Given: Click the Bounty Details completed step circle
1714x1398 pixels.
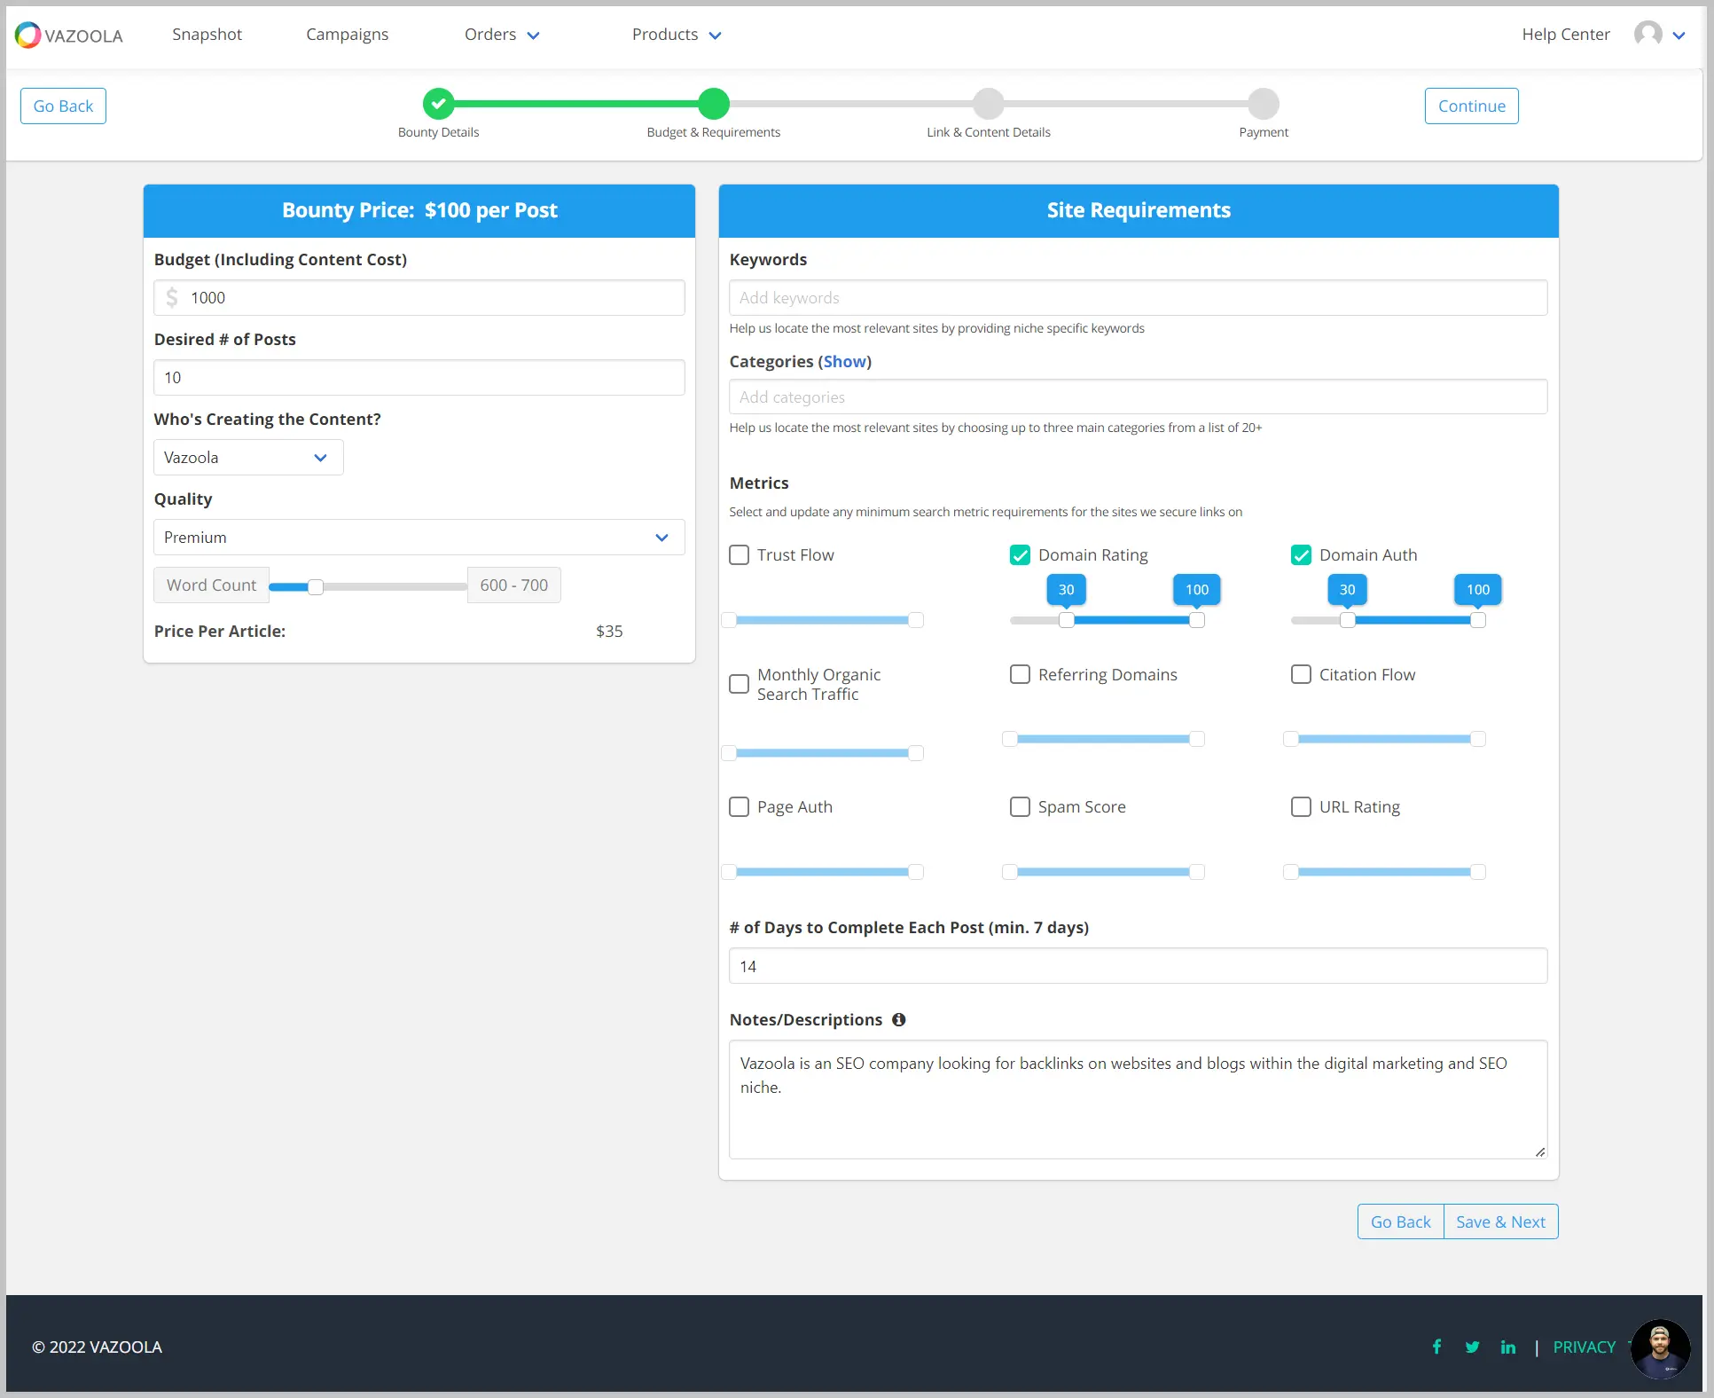Looking at the screenshot, I should (x=438, y=104).
